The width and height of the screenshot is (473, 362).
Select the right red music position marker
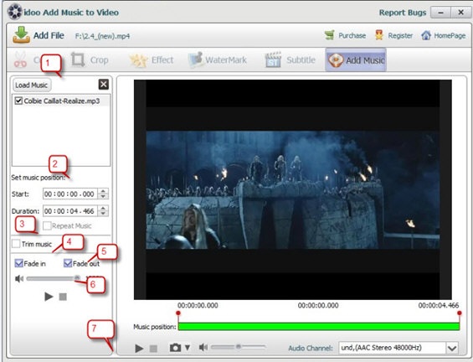(x=459, y=313)
